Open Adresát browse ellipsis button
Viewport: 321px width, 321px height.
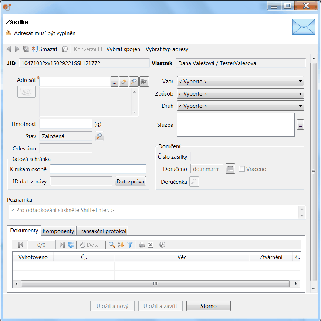[x=114, y=82]
